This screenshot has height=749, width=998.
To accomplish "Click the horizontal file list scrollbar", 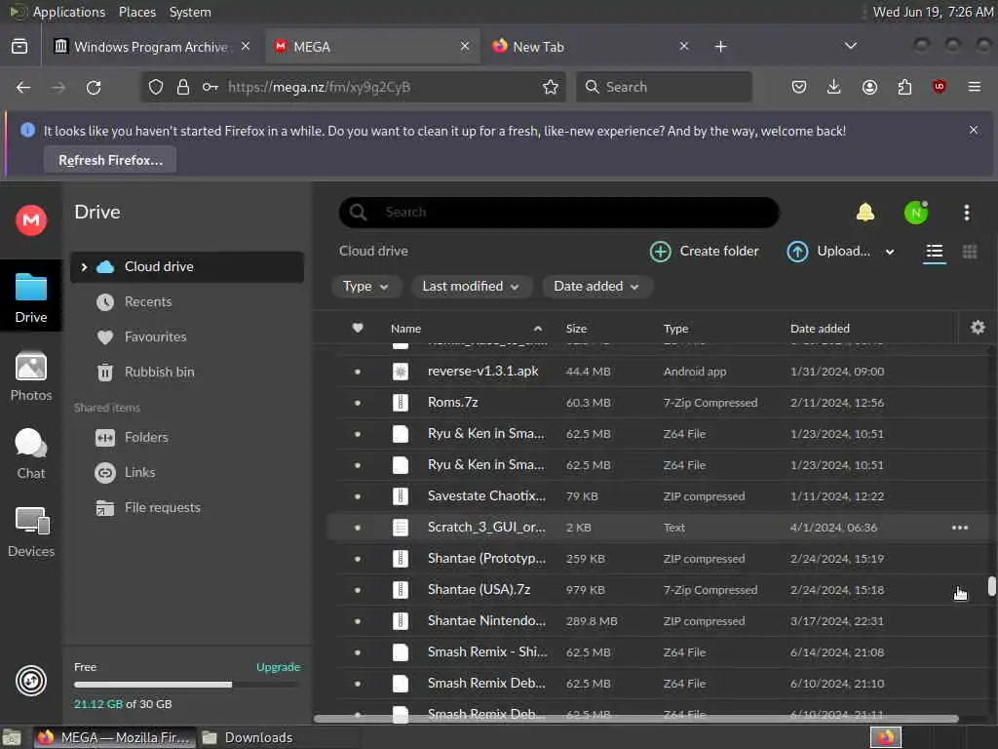I will tap(636, 719).
